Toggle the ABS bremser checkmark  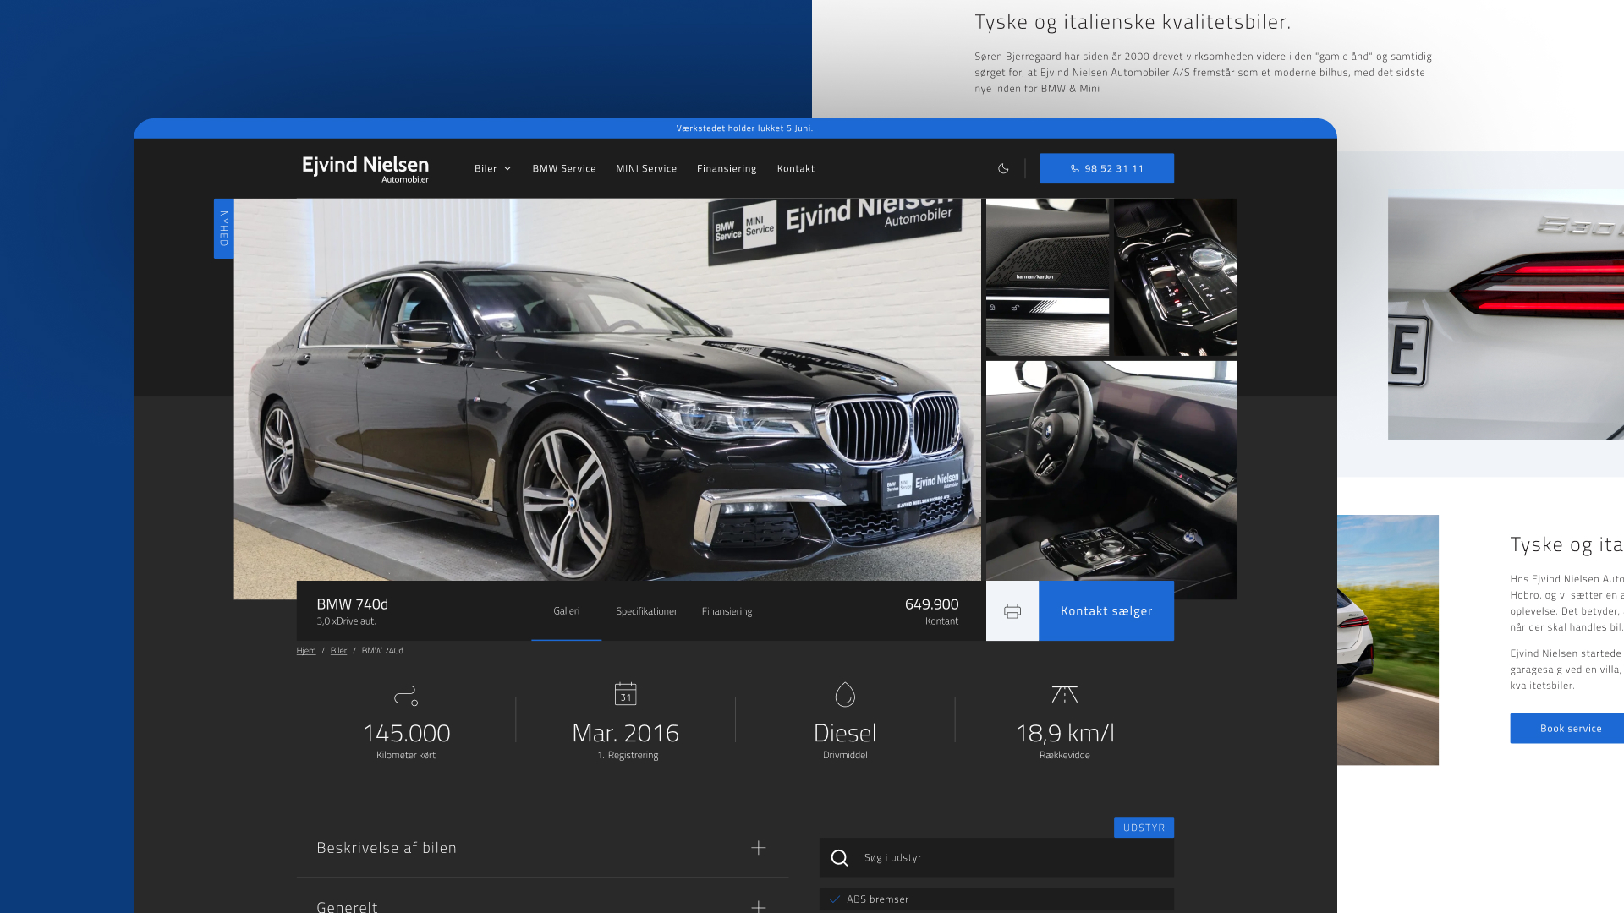pos(835,899)
